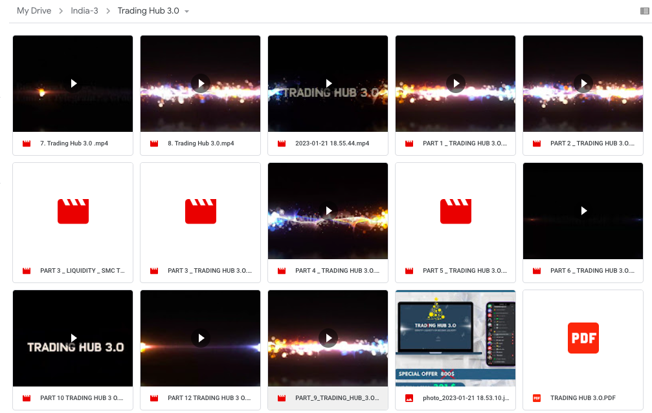Select the PART 2 _ TRADING HUB file name

[592, 143]
